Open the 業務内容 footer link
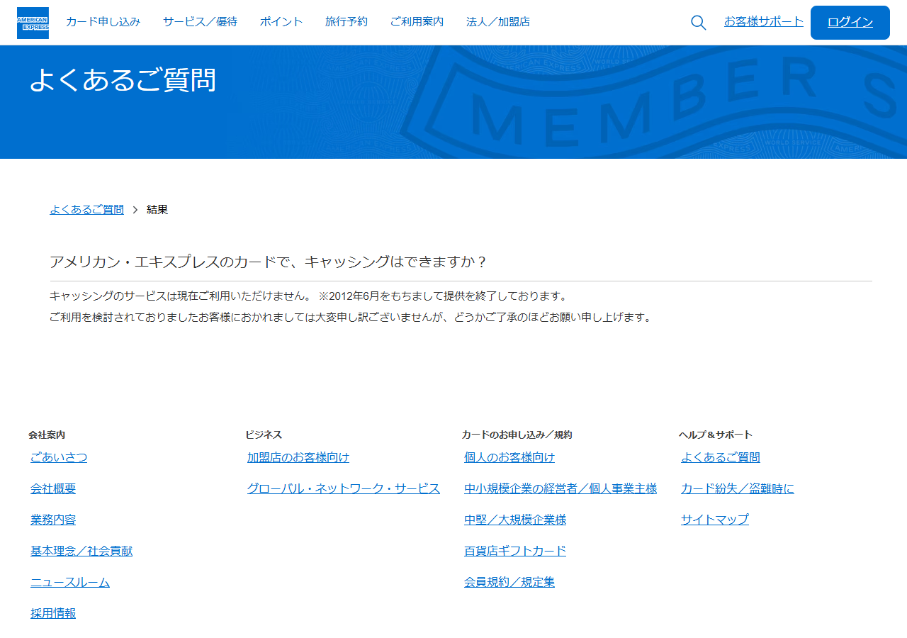 pyautogui.click(x=53, y=520)
